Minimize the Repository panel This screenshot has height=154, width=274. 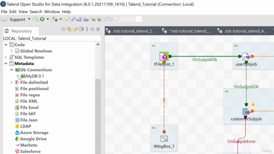pyautogui.click(x=92, y=30)
